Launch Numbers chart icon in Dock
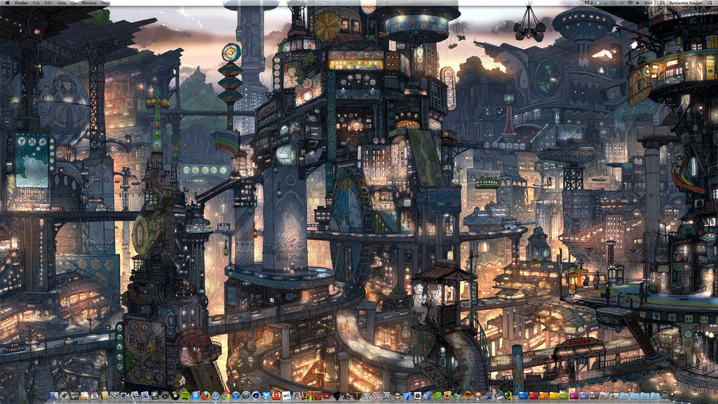The image size is (718, 404). click(499, 396)
